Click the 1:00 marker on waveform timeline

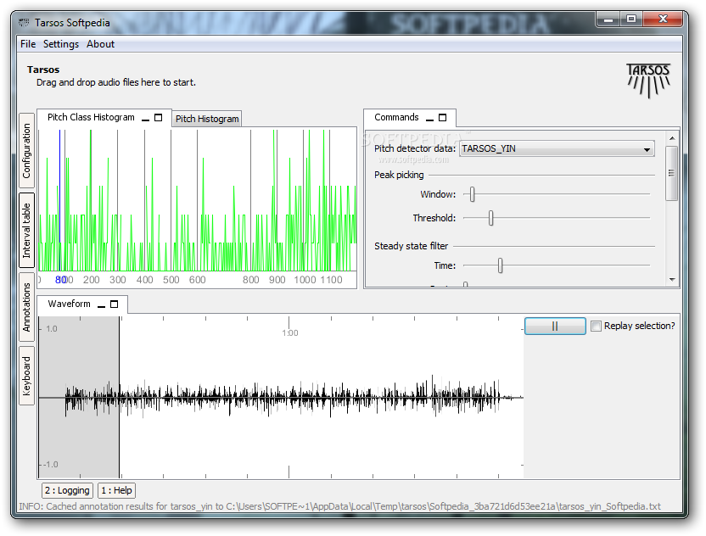click(290, 333)
